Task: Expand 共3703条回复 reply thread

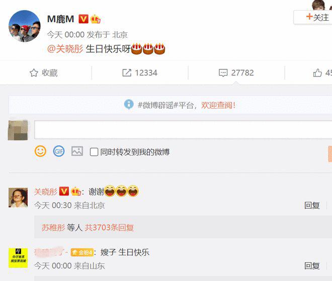Action: coord(109,228)
